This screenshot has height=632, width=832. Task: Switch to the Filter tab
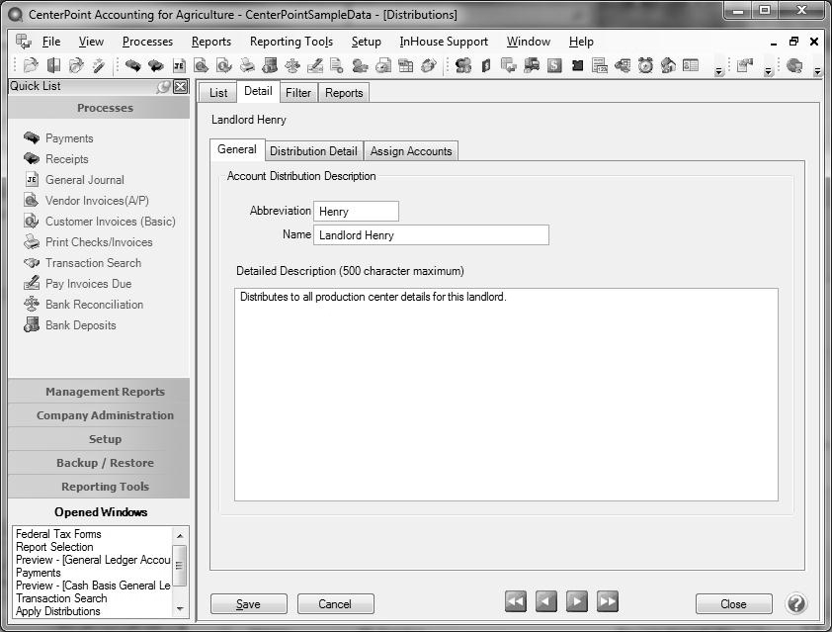point(298,93)
